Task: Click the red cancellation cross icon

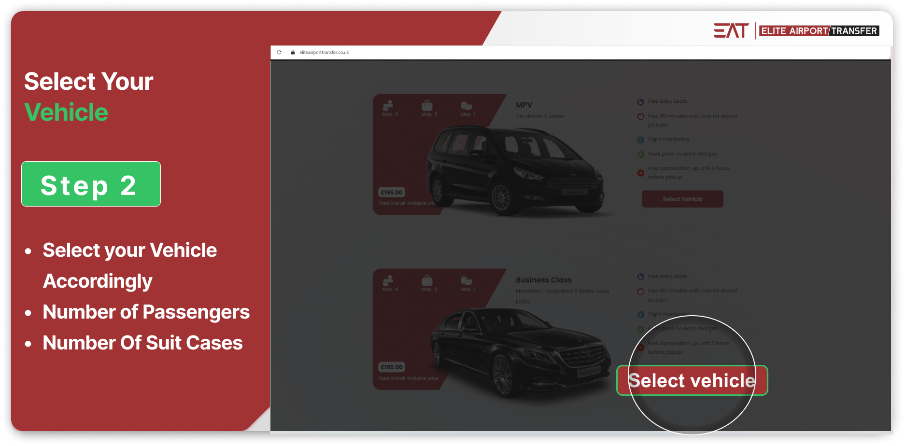Action: [x=640, y=172]
